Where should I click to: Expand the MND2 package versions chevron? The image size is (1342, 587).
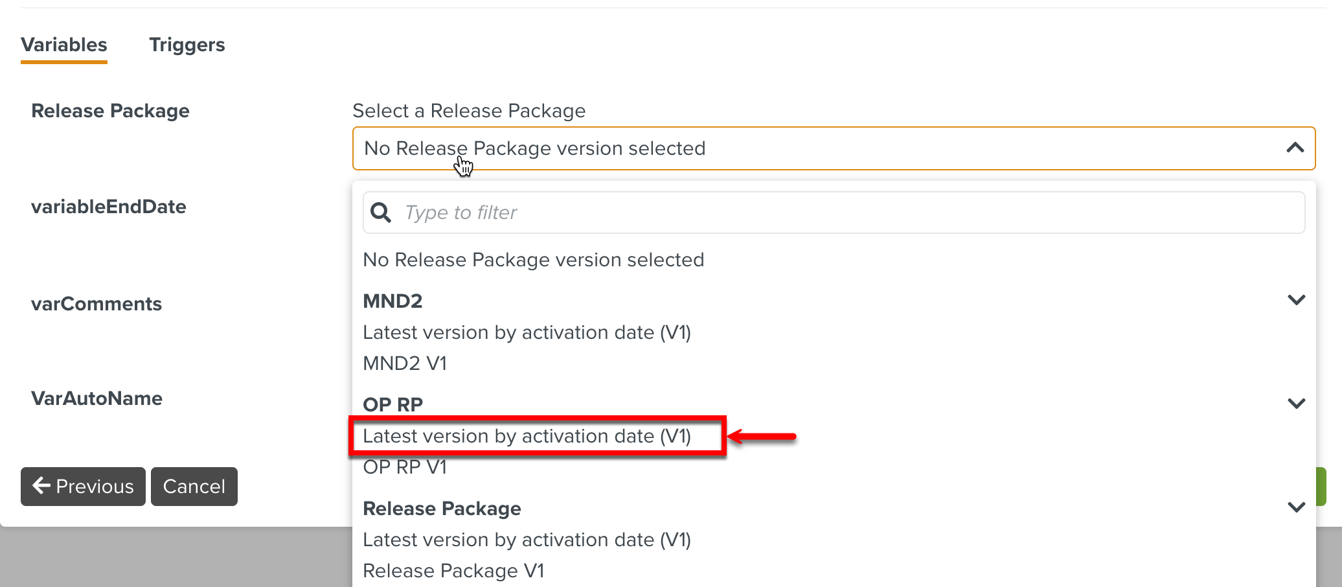[1297, 299]
